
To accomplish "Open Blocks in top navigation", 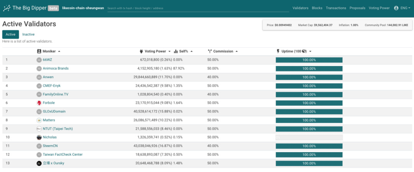I will click(x=317, y=8).
